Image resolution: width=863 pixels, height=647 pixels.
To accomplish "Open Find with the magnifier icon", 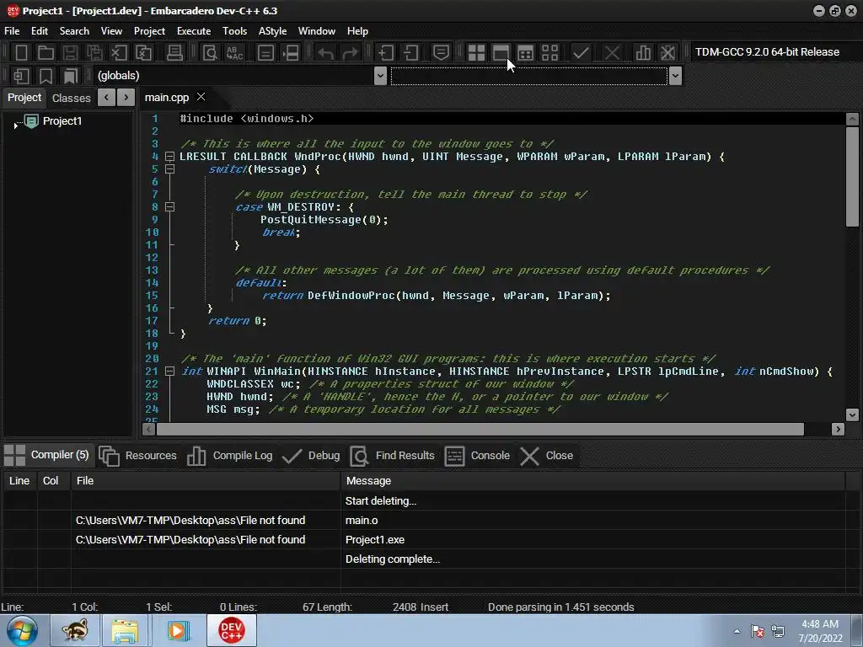I will [210, 53].
